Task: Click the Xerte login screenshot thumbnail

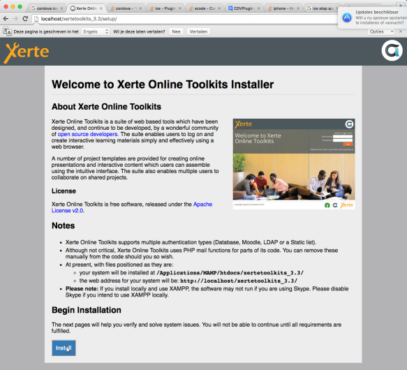Action: coord(294,164)
